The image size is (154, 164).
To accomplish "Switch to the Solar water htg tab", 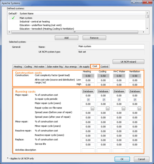I will pos(55,67).
